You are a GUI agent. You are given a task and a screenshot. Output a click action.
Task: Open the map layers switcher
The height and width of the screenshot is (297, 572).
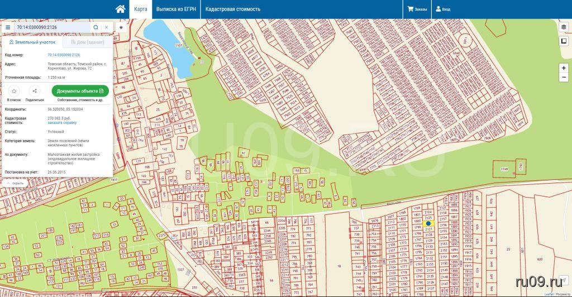(x=564, y=27)
